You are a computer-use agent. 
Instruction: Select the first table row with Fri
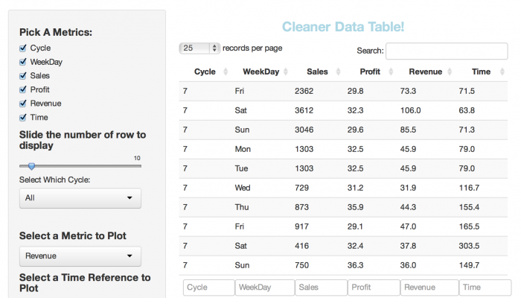click(x=342, y=91)
